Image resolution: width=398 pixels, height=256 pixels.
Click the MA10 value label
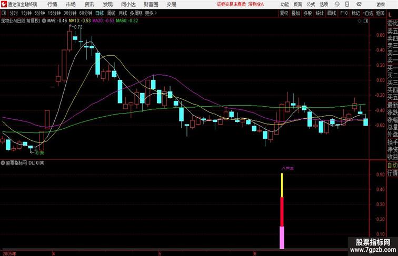(x=79, y=21)
